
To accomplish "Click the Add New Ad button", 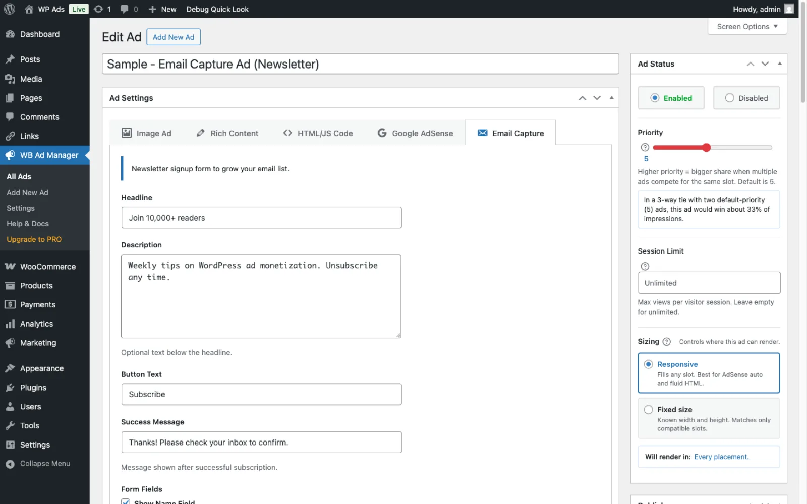I will tap(174, 37).
